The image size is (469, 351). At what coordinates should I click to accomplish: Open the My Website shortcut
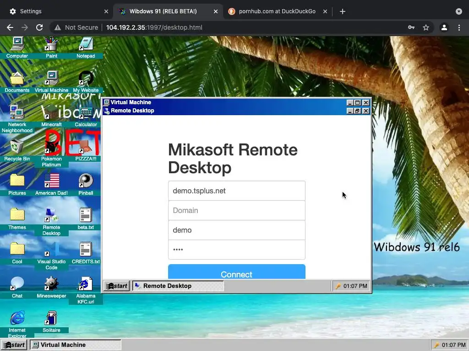[86, 82]
